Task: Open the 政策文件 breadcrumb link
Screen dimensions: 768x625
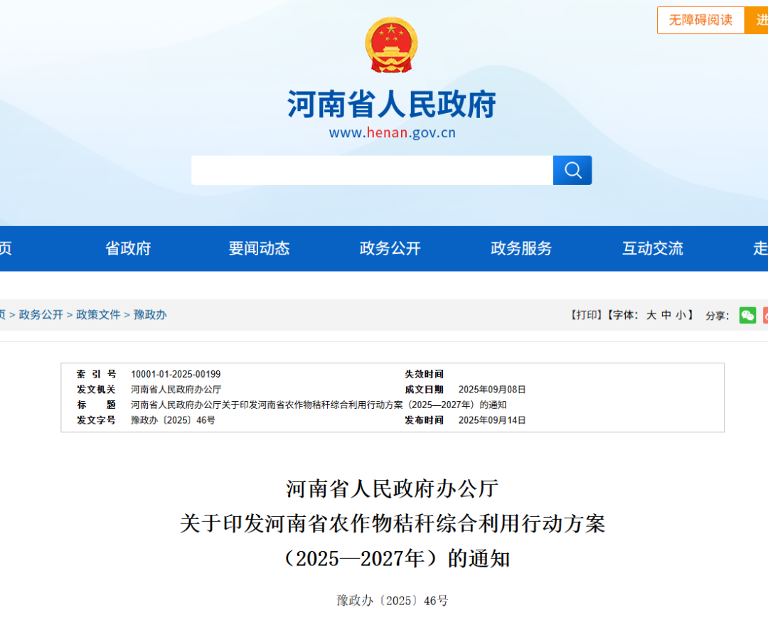Action: (x=98, y=314)
